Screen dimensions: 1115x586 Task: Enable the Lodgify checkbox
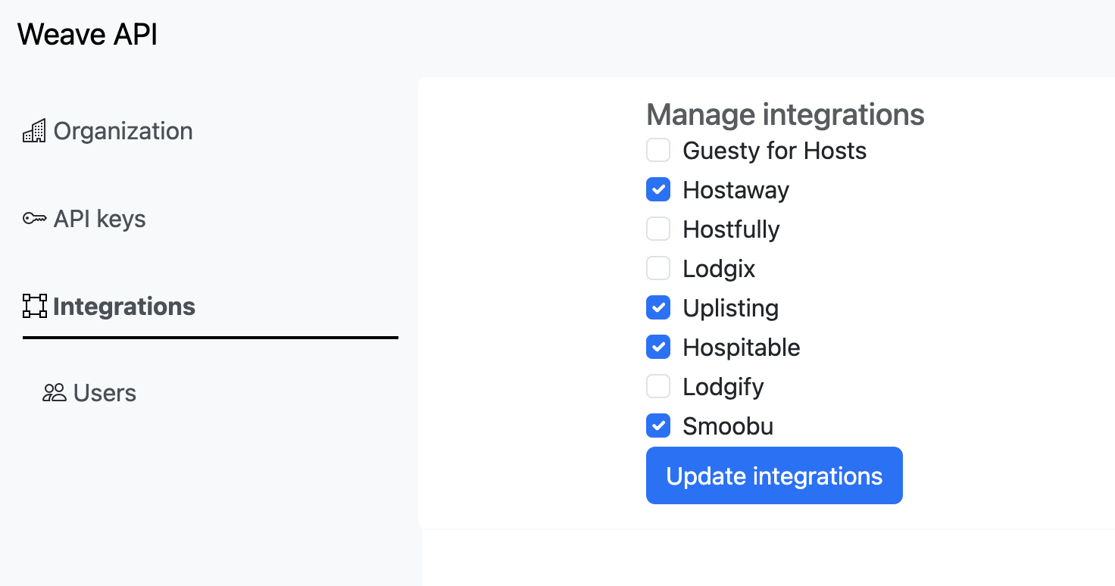(658, 386)
